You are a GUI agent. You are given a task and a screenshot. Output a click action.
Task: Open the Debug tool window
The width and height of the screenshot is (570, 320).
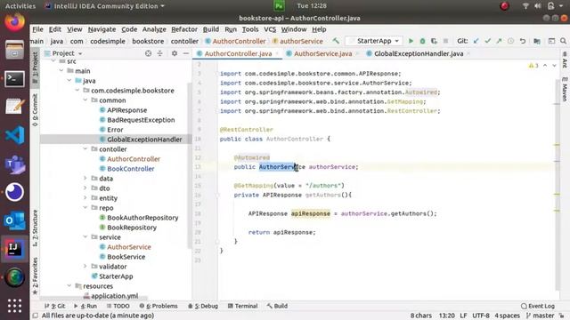(203, 306)
